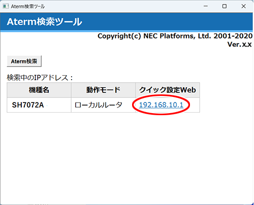Click the blue Aterm検索ツール banner heading
This screenshot has width=254, height=205.
44,22
